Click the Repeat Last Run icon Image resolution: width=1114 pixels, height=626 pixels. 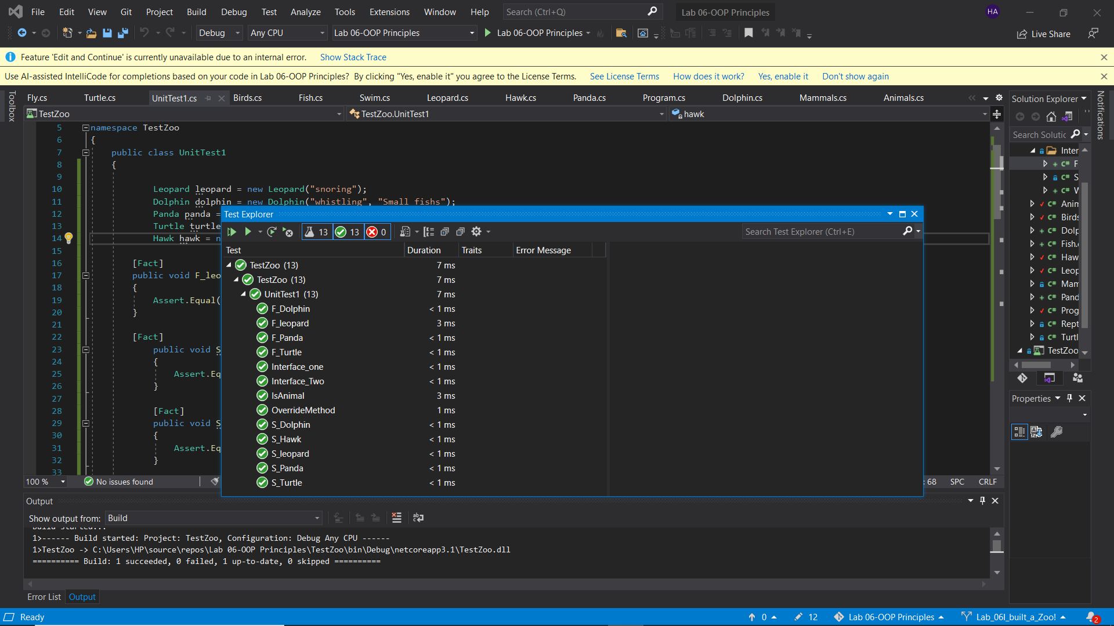pyautogui.click(x=272, y=231)
